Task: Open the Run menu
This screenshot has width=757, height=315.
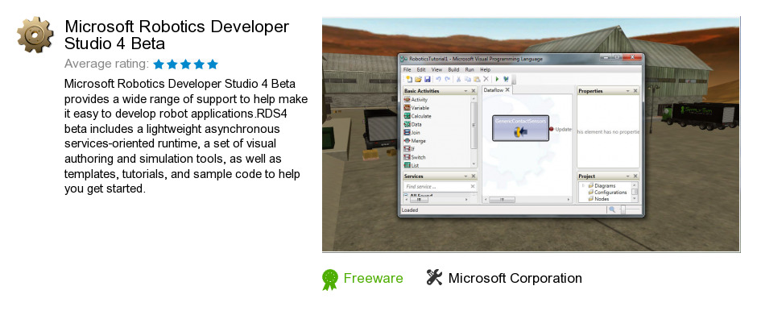Action: pos(470,69)
